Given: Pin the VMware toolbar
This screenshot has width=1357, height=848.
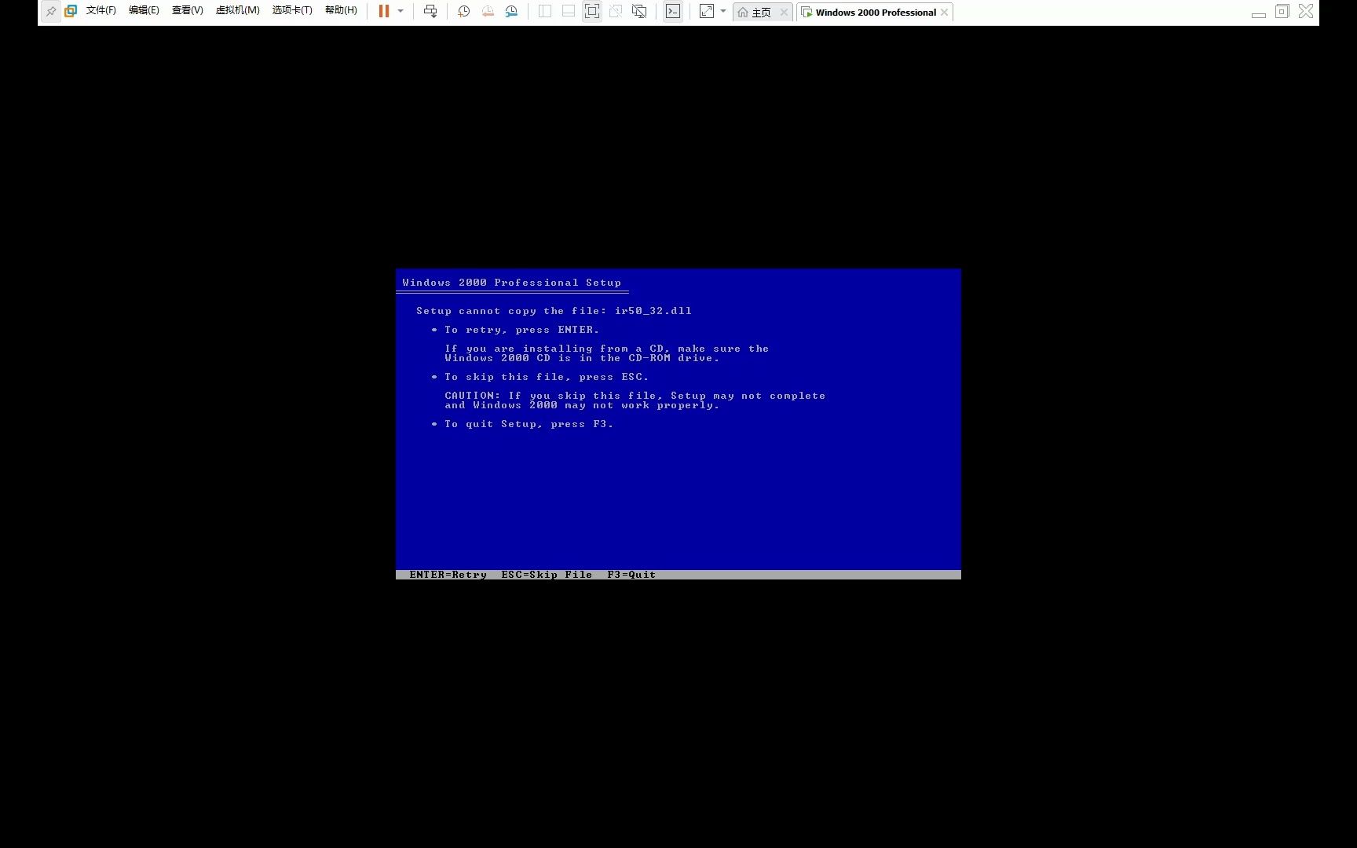Looking at the screenshot, I should point(51,11).
